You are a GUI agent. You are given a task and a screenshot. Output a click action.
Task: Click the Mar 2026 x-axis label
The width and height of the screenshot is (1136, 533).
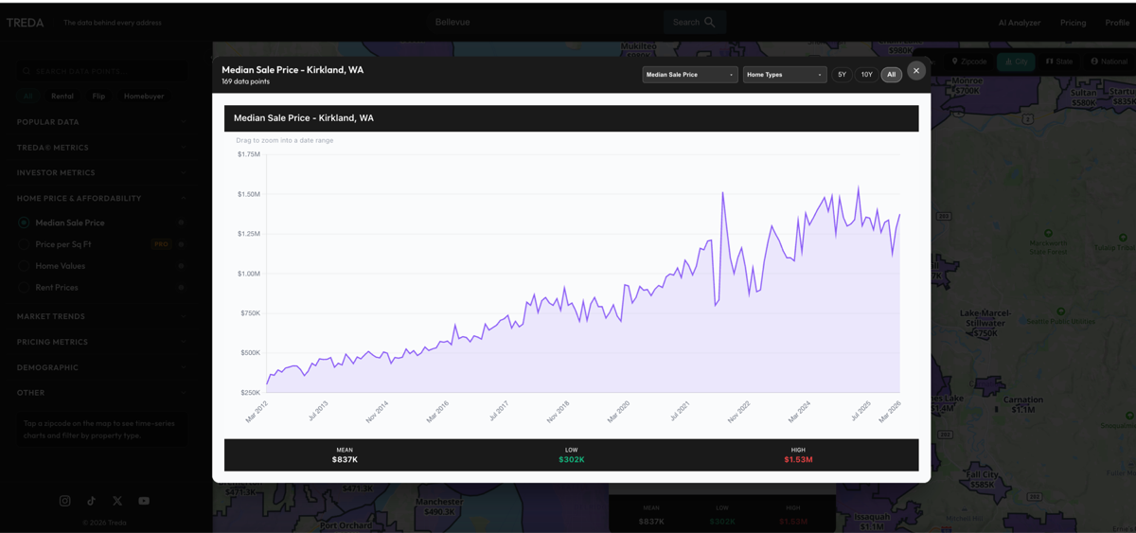point(890,412)
